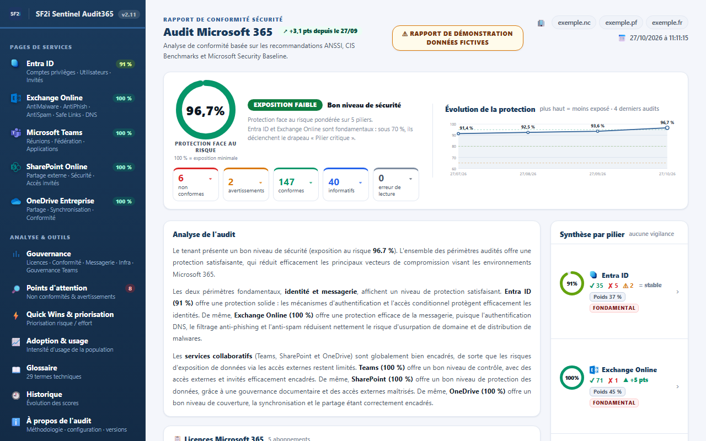The width and height of the screenshot is (706, 441).
Task: Expand the 40 informatifs filter
Action: 346,184
